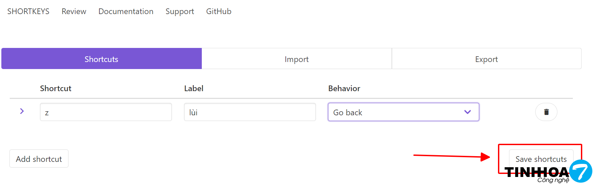593x186 pixels.
Task: Open the Behavior dropdown showing Go back
Action: tap(403, 112)
